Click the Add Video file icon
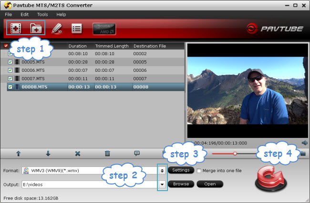Viewport: 310px width, 203px height. [16, 28]
